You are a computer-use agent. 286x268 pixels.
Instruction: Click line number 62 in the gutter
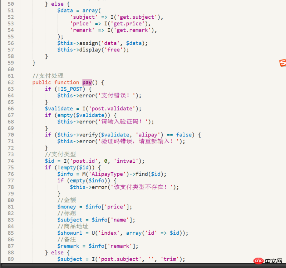(x=10, y=82)
